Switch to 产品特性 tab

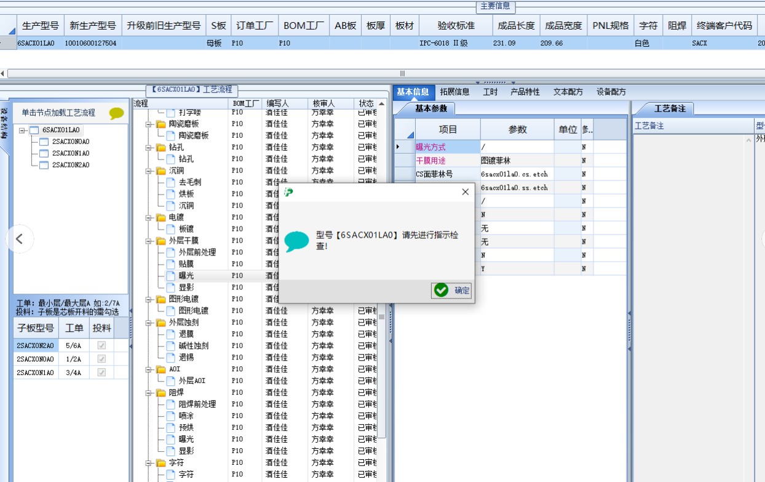(525, 92)
